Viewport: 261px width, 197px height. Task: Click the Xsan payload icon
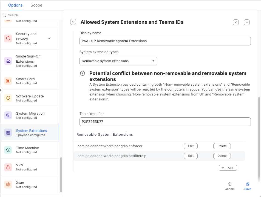8,184
